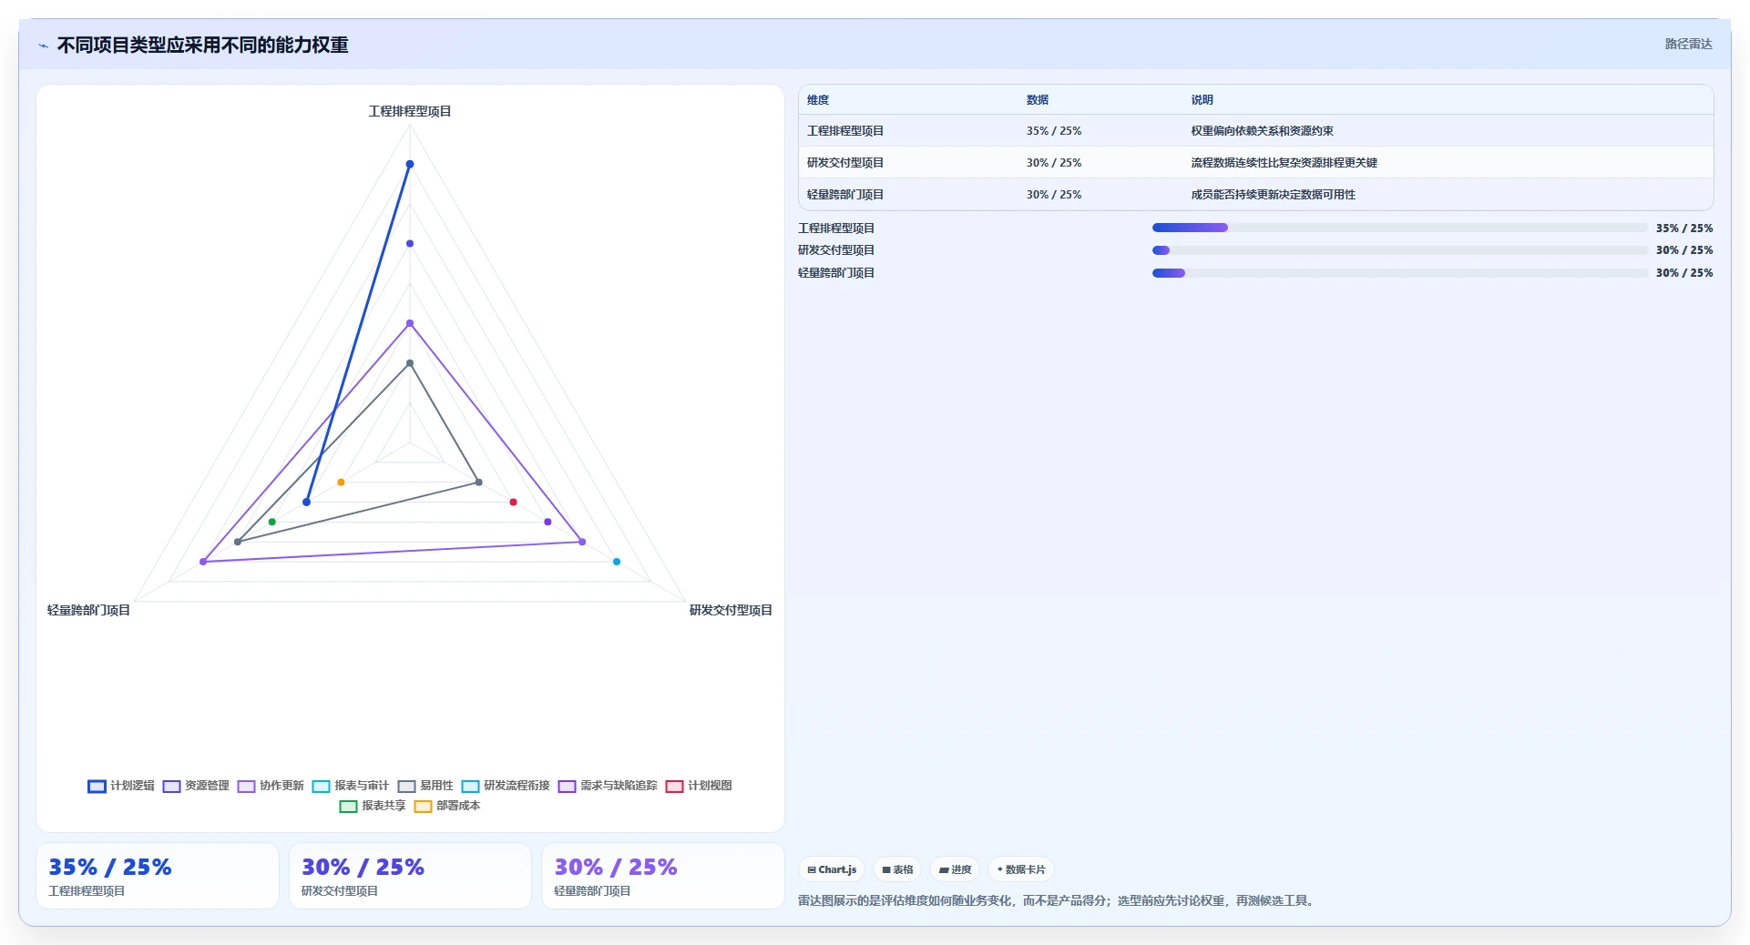Click the 工程排程型项目 progress bar
Viewport: 1750px width, 945px height.
[1400, 228]
